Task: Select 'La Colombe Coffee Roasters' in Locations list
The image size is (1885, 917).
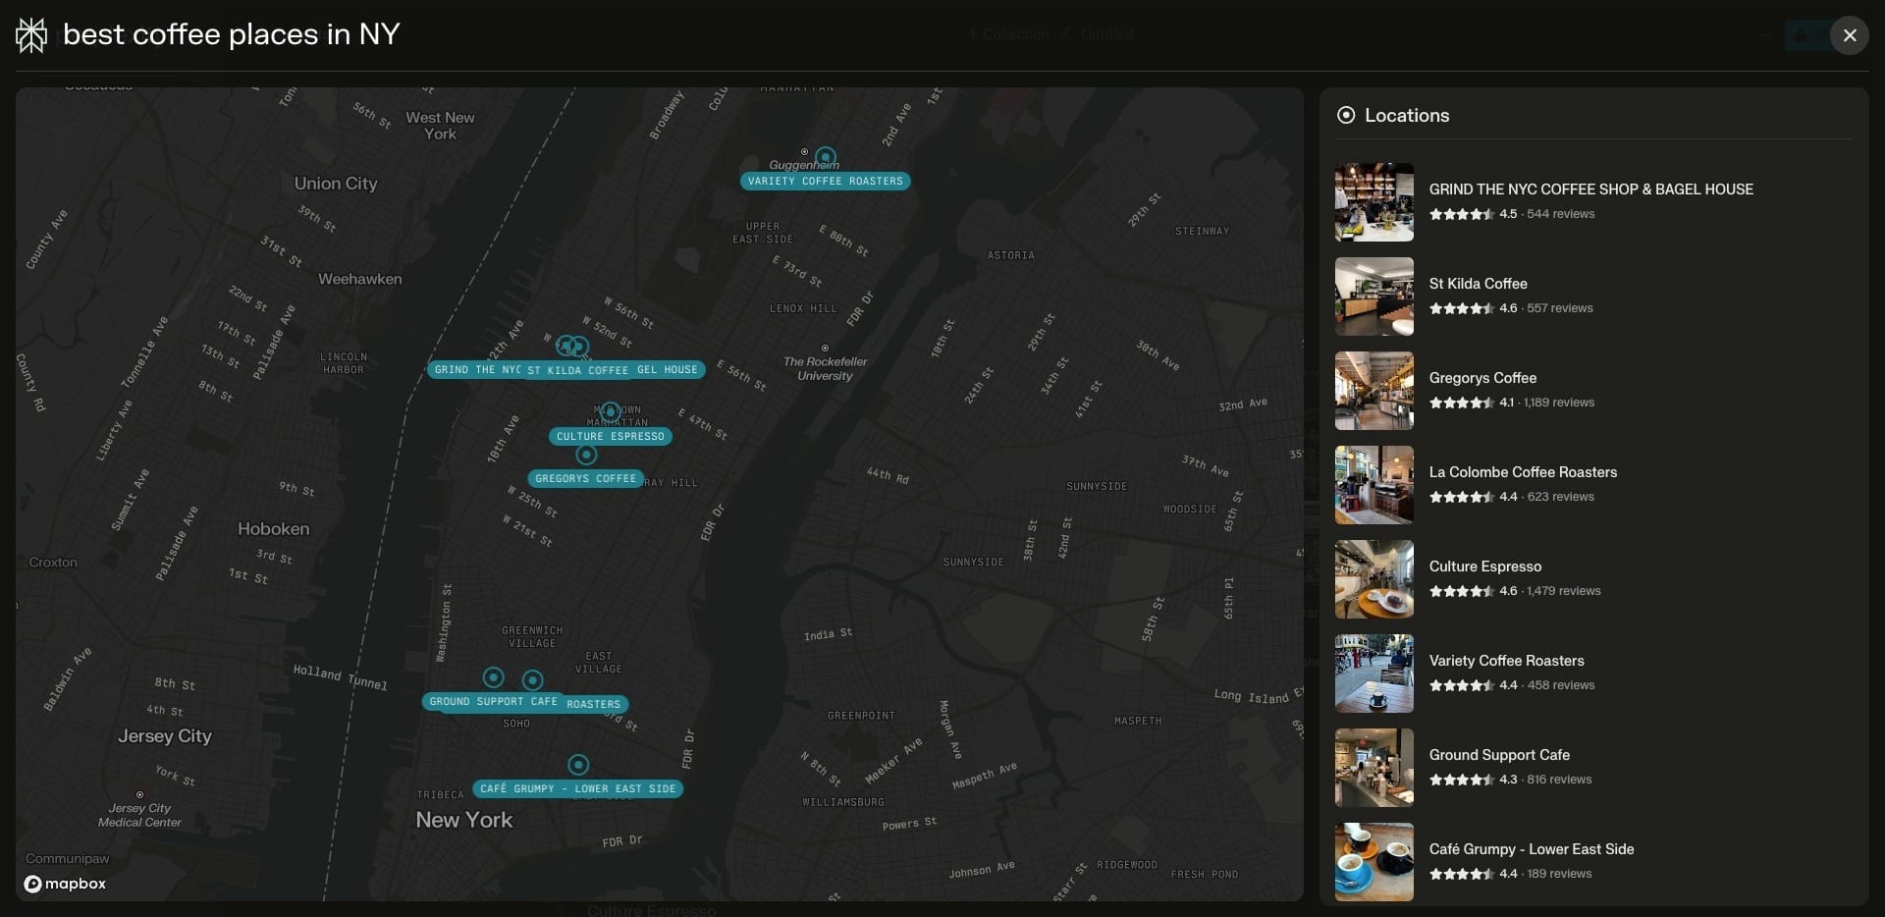Action: tap(1524, 472)
